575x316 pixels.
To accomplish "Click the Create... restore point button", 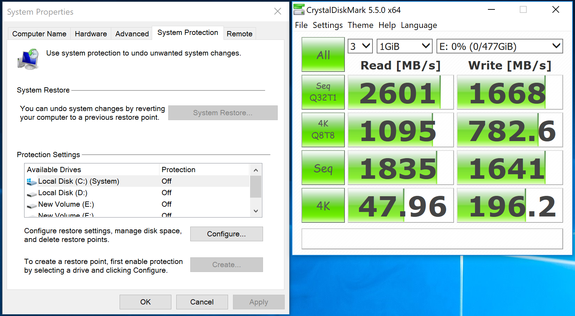I will 227,265.
